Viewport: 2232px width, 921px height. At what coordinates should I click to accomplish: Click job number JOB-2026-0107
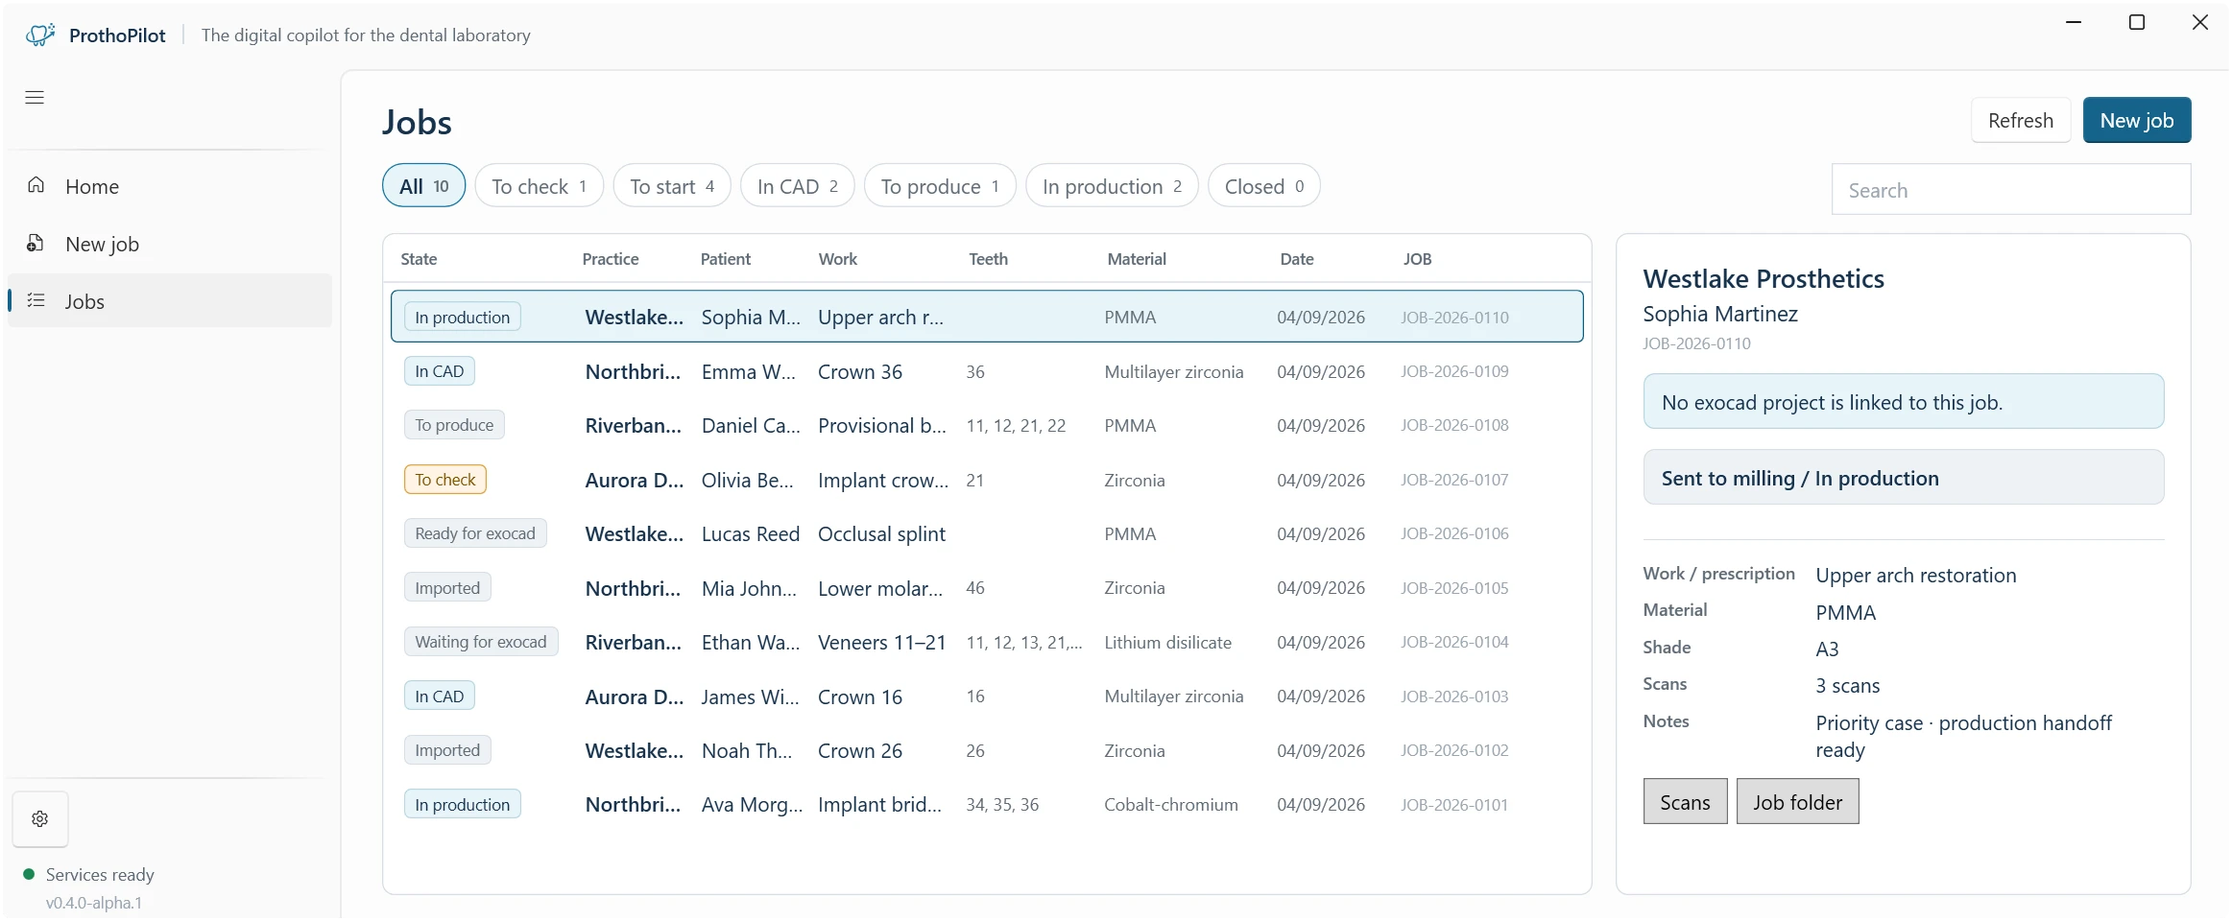click(x=1454, y=480)
